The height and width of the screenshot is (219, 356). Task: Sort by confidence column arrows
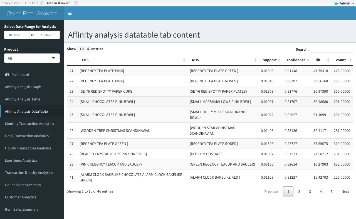click(x=308, y=60)
